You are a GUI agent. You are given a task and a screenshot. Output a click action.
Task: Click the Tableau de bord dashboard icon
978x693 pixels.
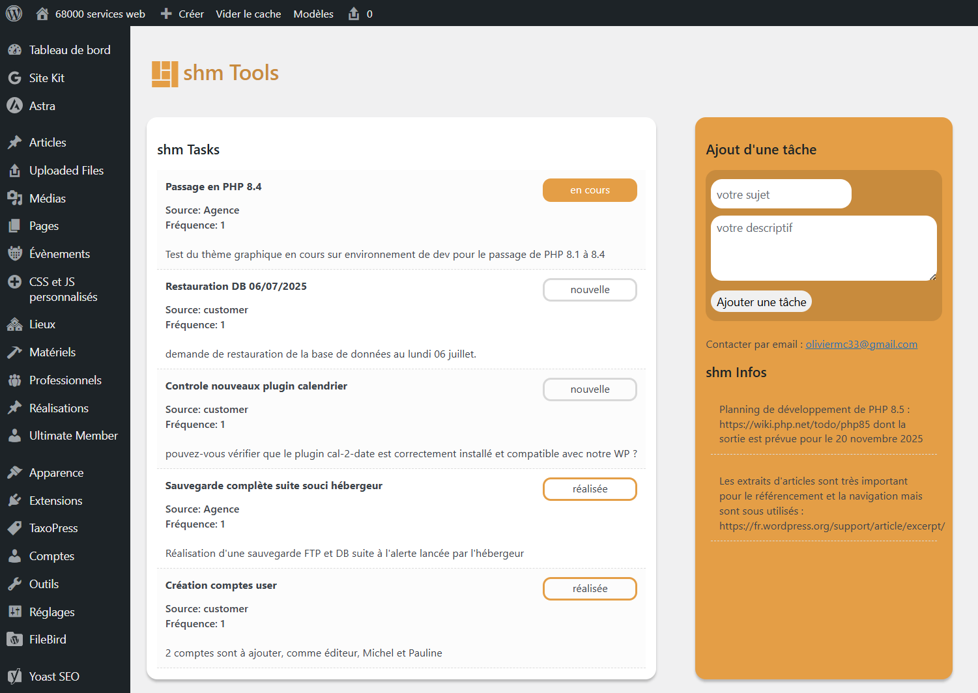click(14, 50)
